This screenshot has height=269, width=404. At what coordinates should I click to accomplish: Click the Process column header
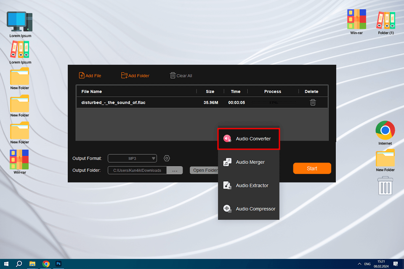click(273, 91)
